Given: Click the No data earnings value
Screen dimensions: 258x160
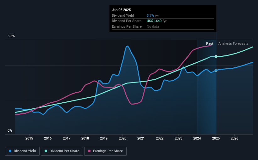Looking at the screenshot, I should tap(153, 26).
